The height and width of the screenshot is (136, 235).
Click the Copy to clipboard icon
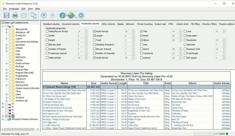(x=34, y=15)
